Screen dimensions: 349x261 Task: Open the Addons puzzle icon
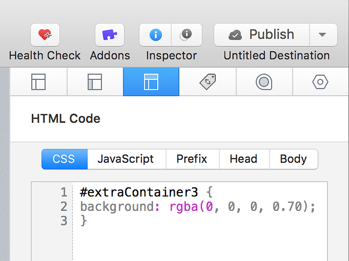pos(109,35)
